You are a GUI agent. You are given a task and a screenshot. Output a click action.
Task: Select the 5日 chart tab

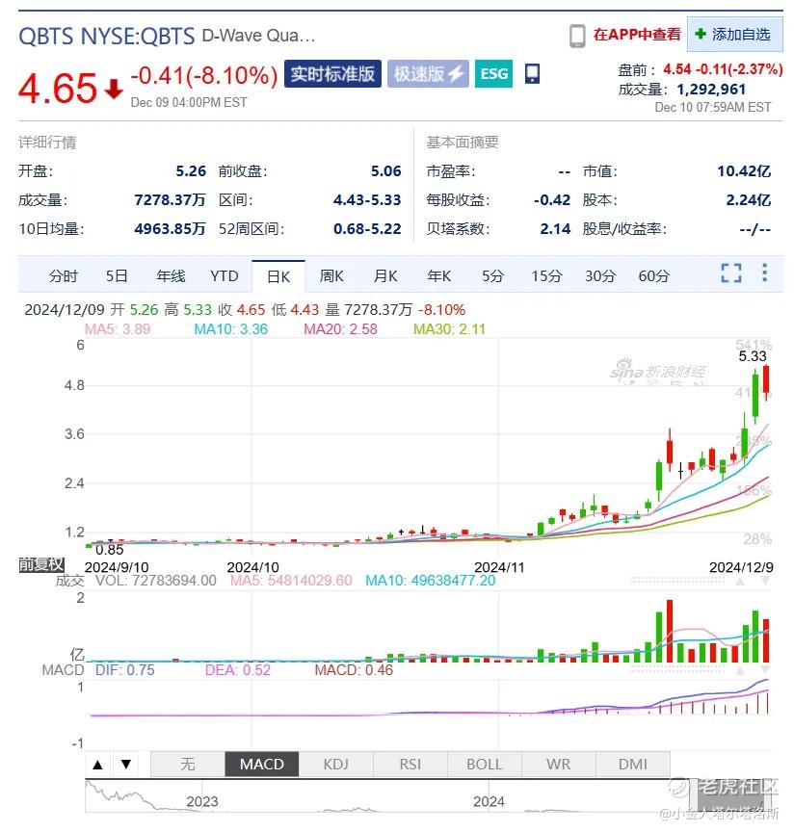click(x=117, y=276)
